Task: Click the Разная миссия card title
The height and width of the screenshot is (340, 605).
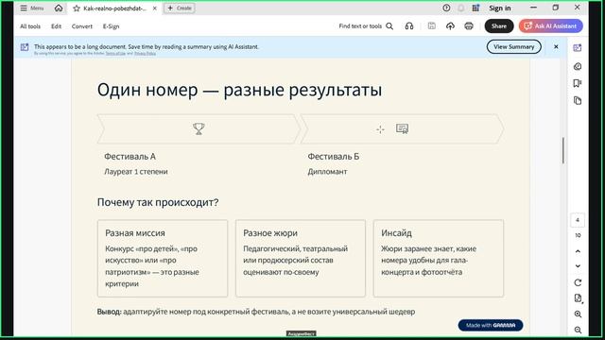Action: coord(135,233)
